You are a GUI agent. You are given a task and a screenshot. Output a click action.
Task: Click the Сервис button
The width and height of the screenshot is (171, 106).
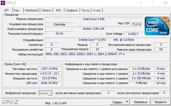118,102
